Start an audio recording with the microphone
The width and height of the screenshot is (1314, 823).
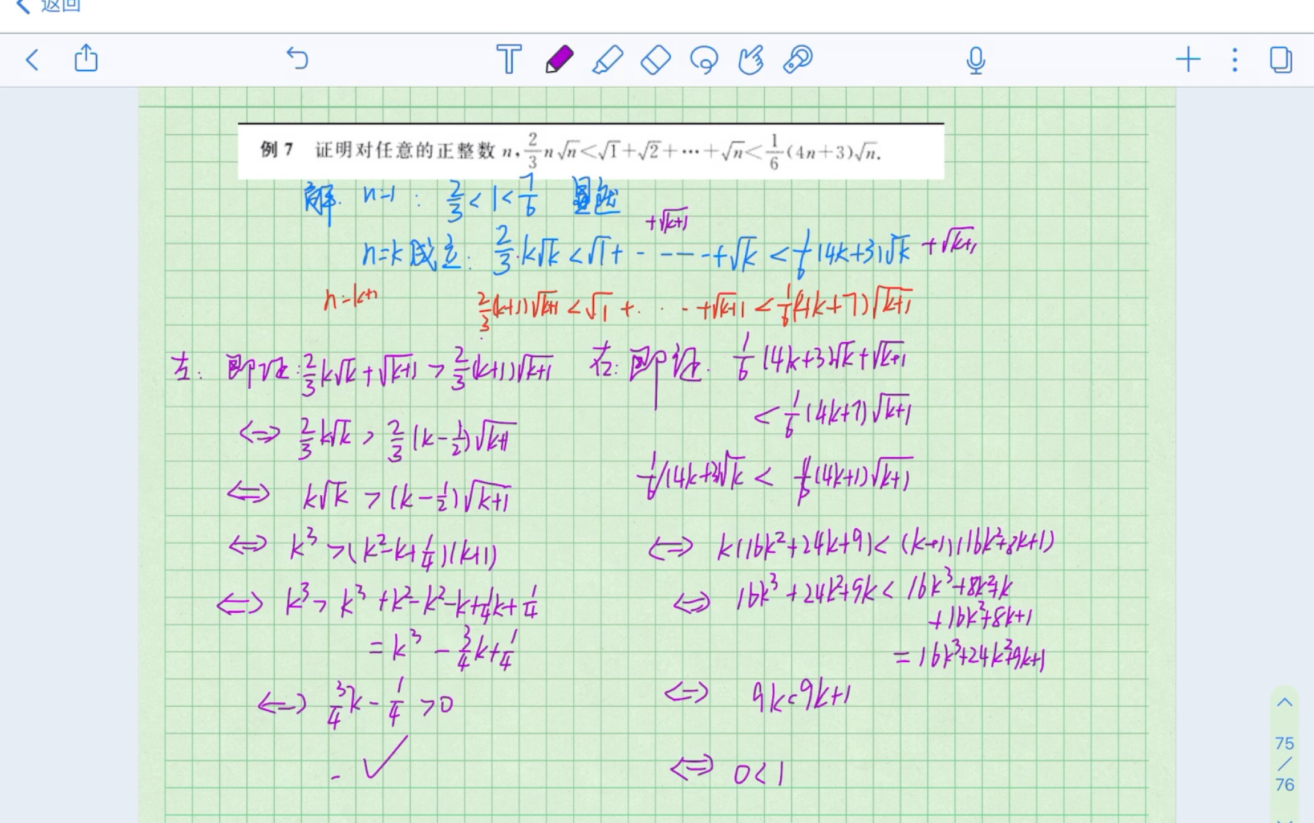pyautogui.click(x=975, y=59)
